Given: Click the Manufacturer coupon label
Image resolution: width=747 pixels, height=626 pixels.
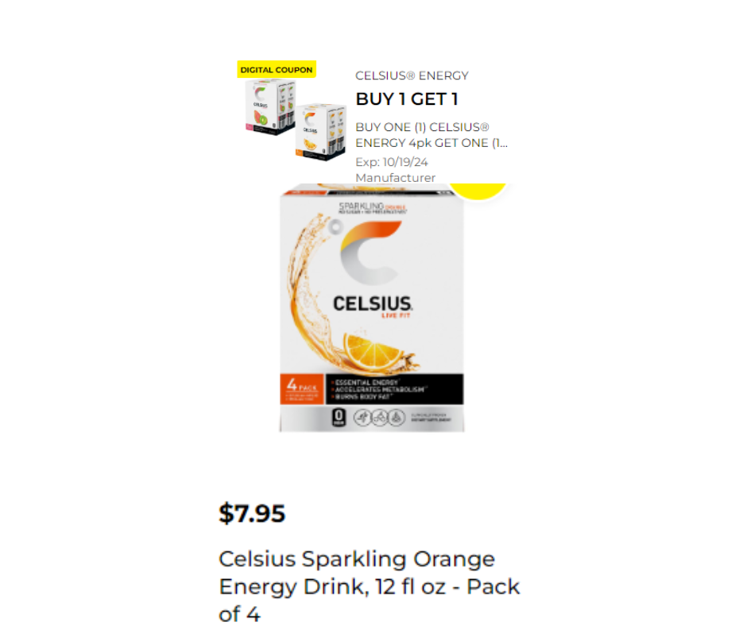Looking at the screenshot, I should click(x=395, y=178).
